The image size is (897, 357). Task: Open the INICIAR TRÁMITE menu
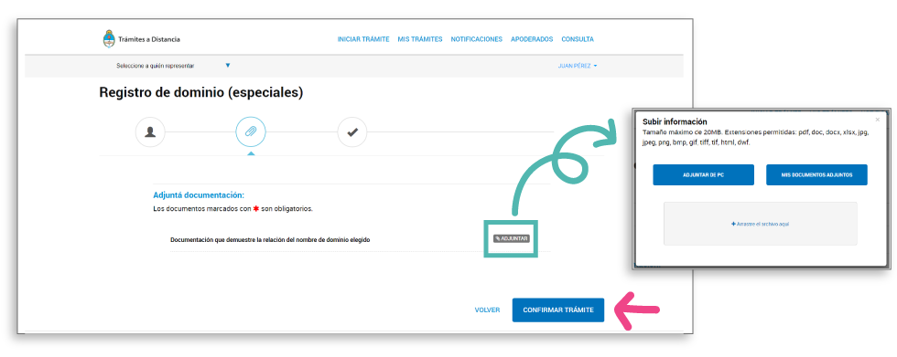pos(363,39)
